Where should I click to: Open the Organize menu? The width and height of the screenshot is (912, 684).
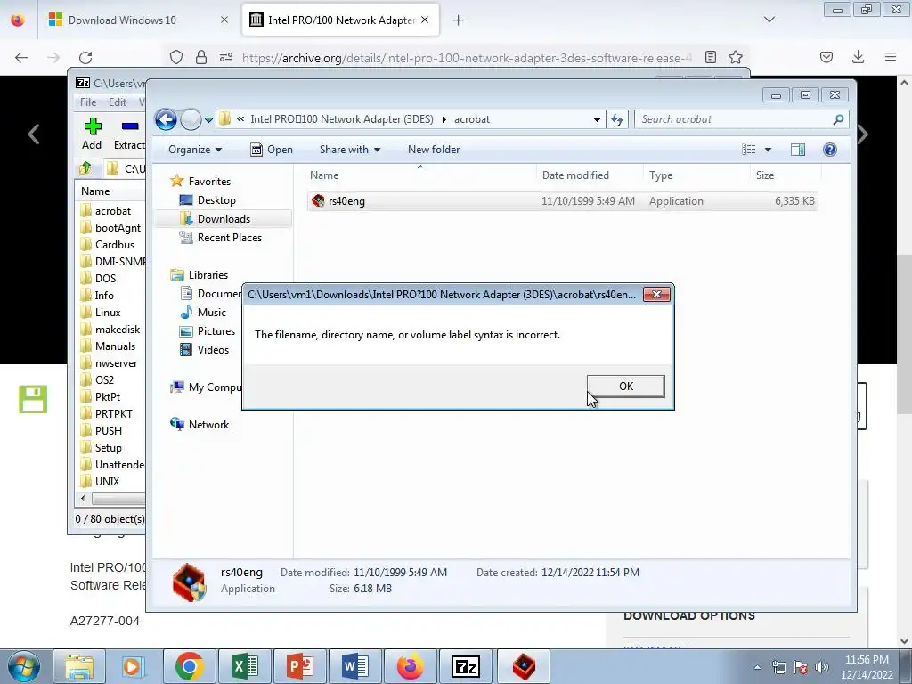(195, 150)
